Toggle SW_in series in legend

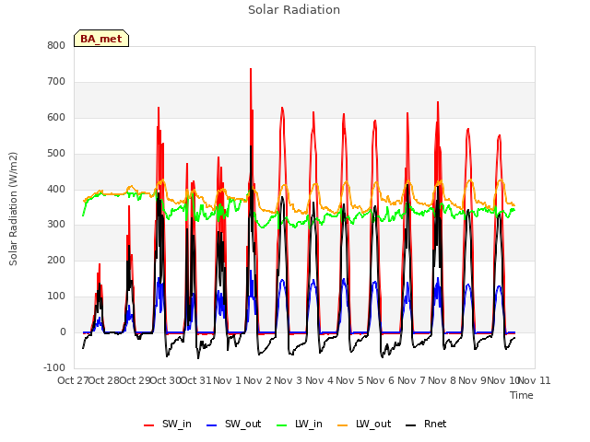click(168, 424)
